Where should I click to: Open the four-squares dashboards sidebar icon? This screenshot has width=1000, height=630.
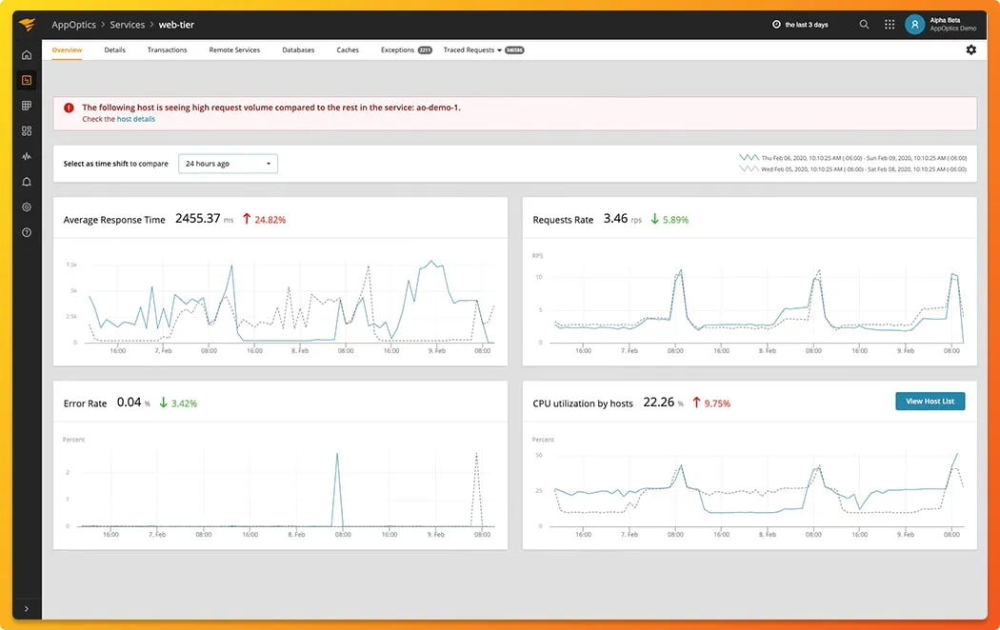pyautogui.click(x=27, y=131)
